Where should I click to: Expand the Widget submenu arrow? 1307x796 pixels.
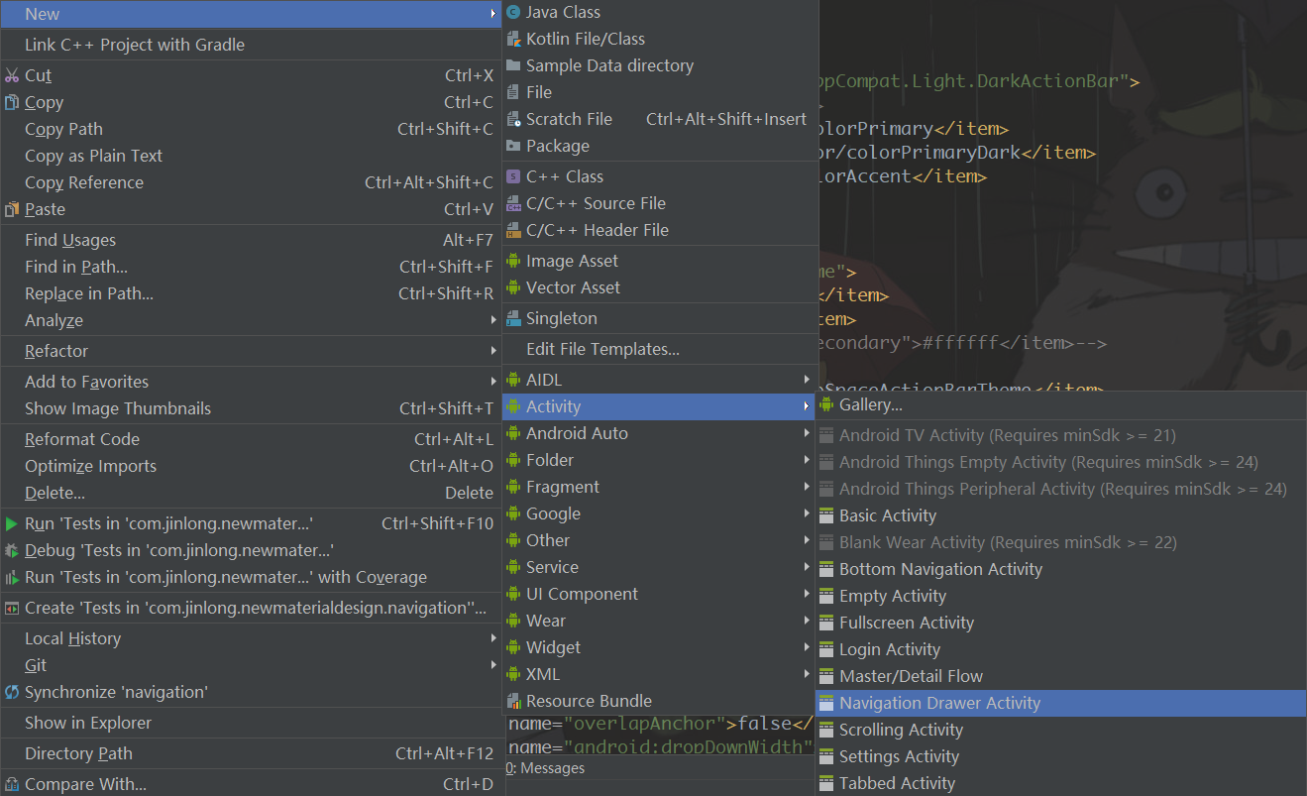pos(807,647)
